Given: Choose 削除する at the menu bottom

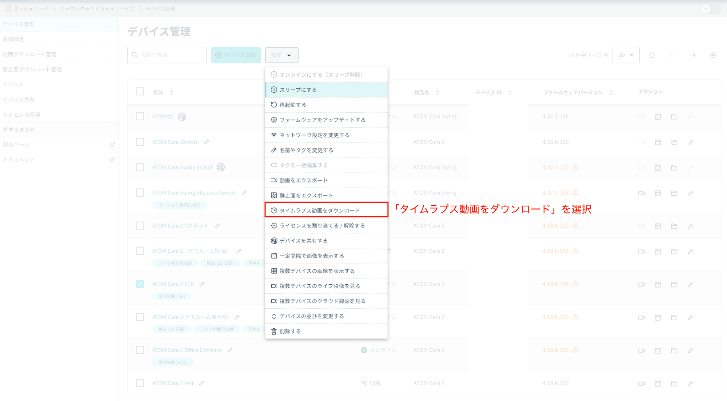Looking at the screenshot, I should pyautogui.click(x=326, y=331).
